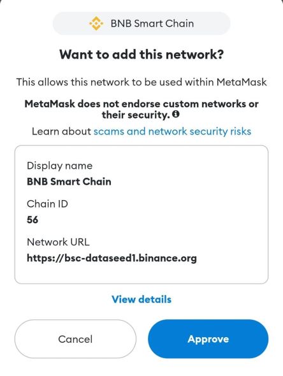Screen dimensions: 283x376
Task: Expand network info with View details
Action: (x=141, y=300)
